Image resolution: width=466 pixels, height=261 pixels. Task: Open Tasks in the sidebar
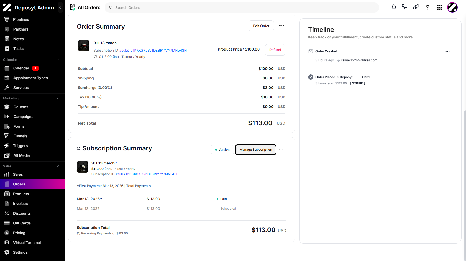32,49
